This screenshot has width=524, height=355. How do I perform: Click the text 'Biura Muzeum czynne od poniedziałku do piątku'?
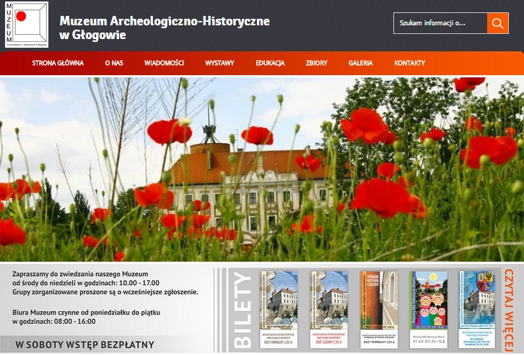coord(86,312)
